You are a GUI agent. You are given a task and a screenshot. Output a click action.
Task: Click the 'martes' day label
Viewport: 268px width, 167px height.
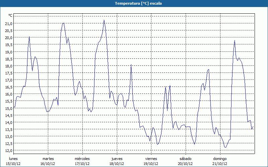[x=48, y=159]
